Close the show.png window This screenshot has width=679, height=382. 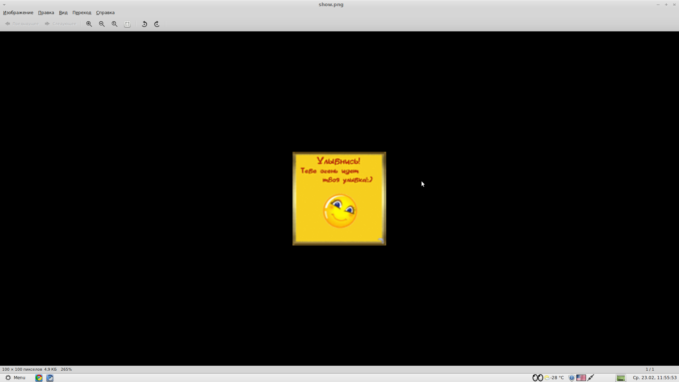point(674,5)
